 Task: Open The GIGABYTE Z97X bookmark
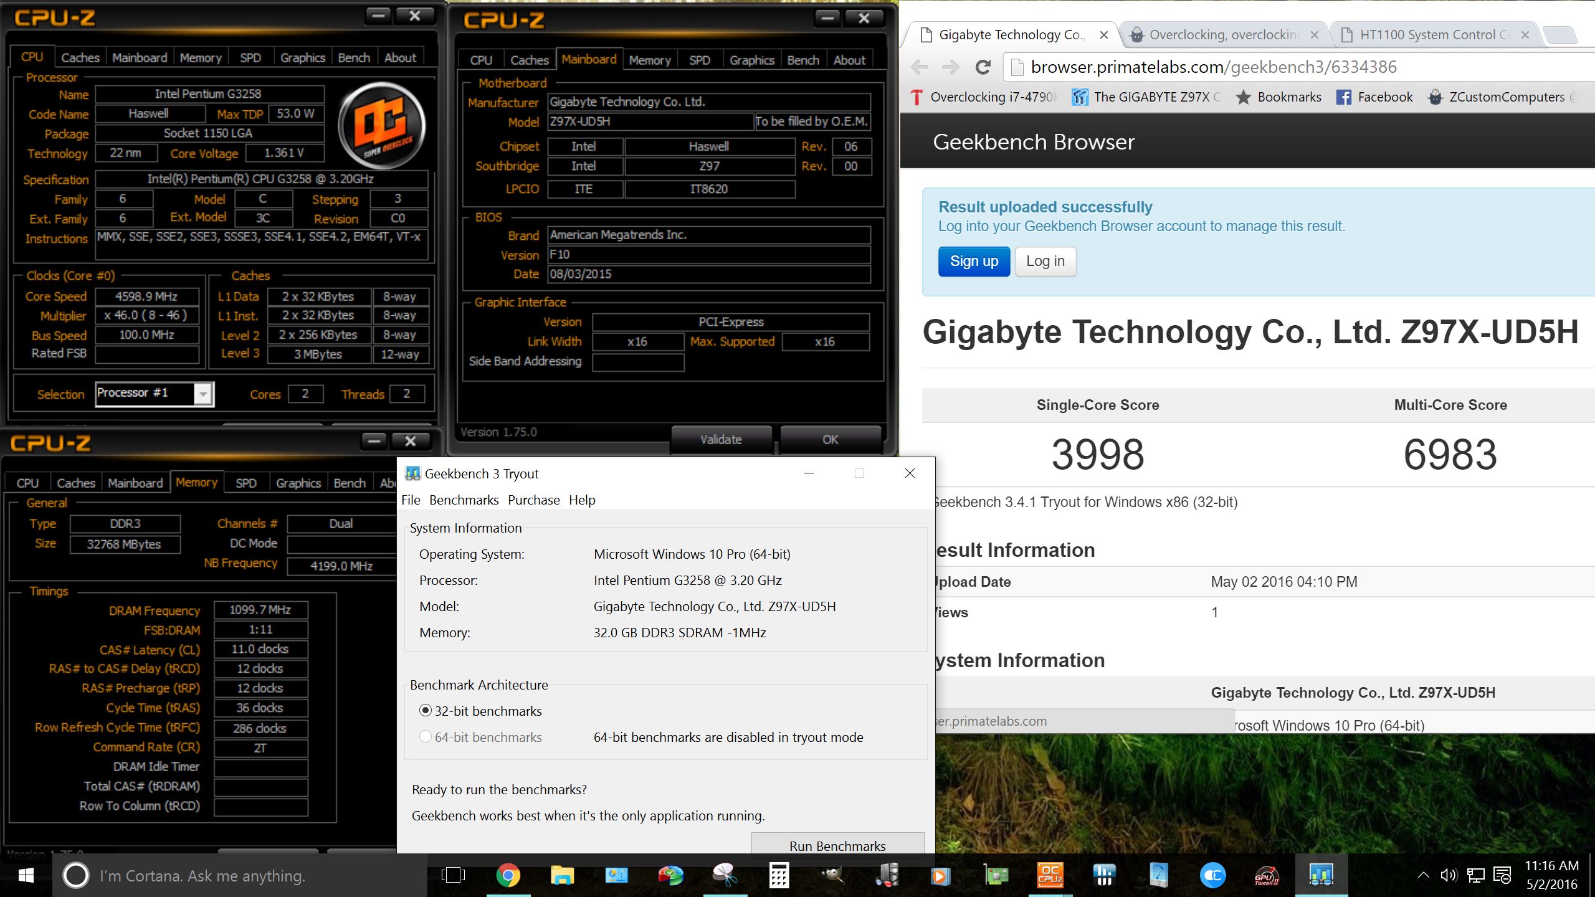[1147, 97]
